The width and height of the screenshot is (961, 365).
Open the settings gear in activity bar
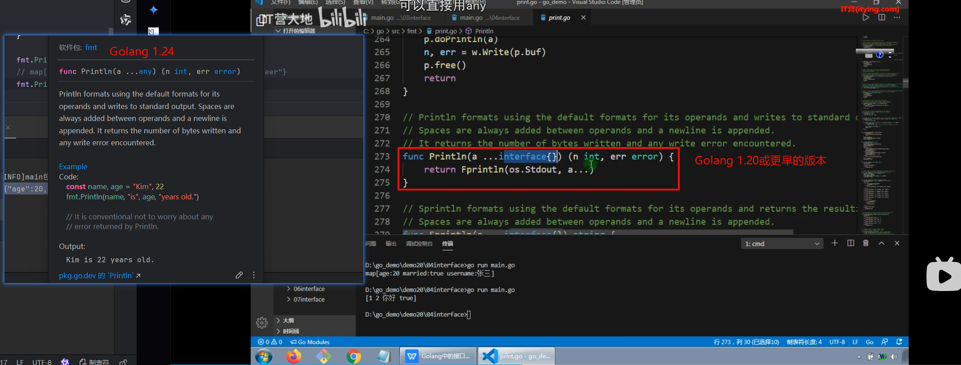262,323
